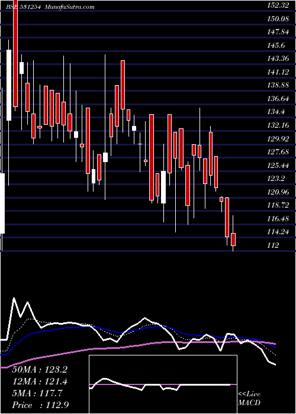
Task: Click the MACD inset panel
Action: pos(163,384)
